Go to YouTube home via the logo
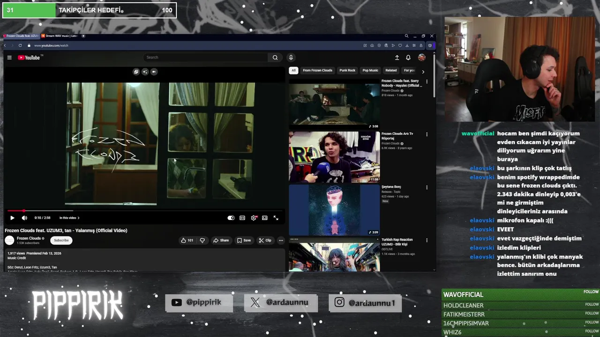The height and width of the screenshot is (337, 600). [x=29, y=58]
